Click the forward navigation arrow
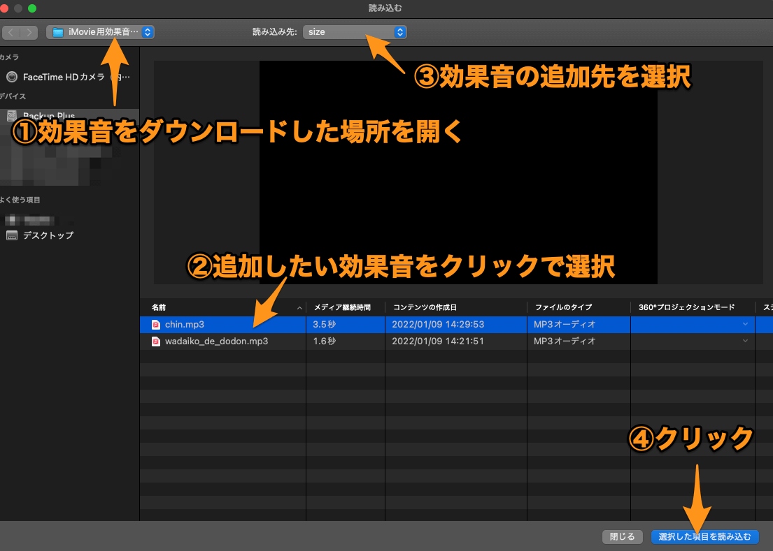The height and width of the screenshot is (551, 773). [x=28, y=31]
